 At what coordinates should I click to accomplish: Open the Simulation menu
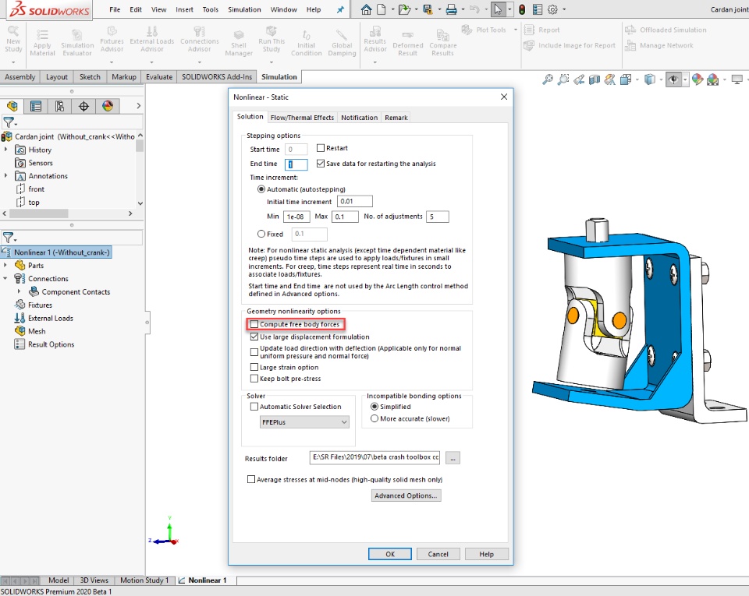tap(244, 9)
